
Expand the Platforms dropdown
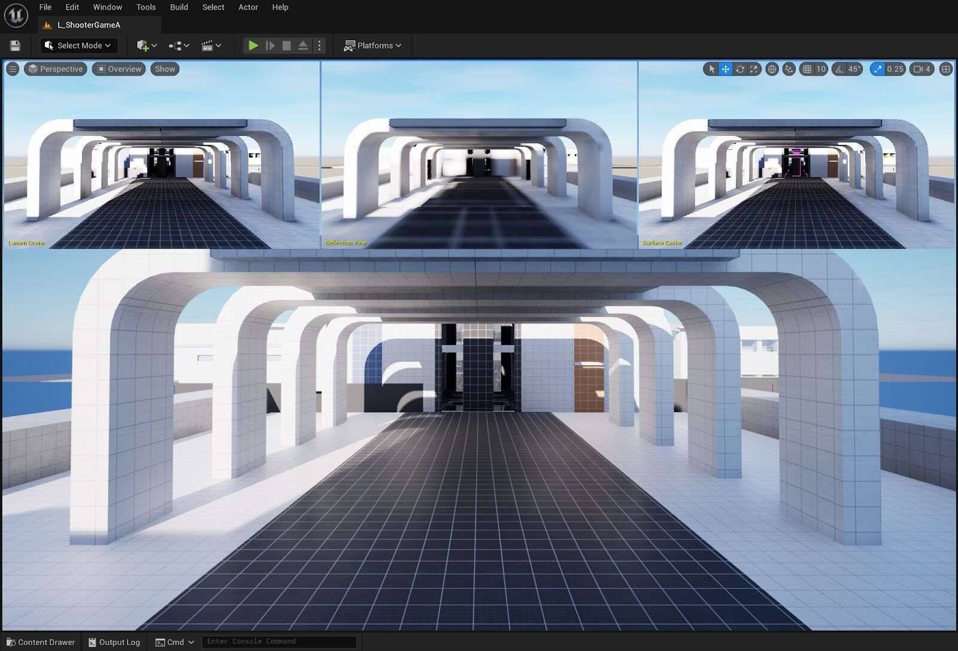(x=372, y=46)
